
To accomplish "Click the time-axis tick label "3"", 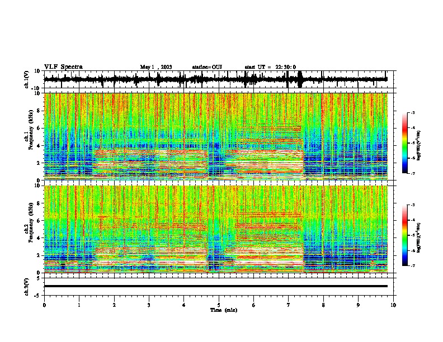I will (x=149, y=305).
